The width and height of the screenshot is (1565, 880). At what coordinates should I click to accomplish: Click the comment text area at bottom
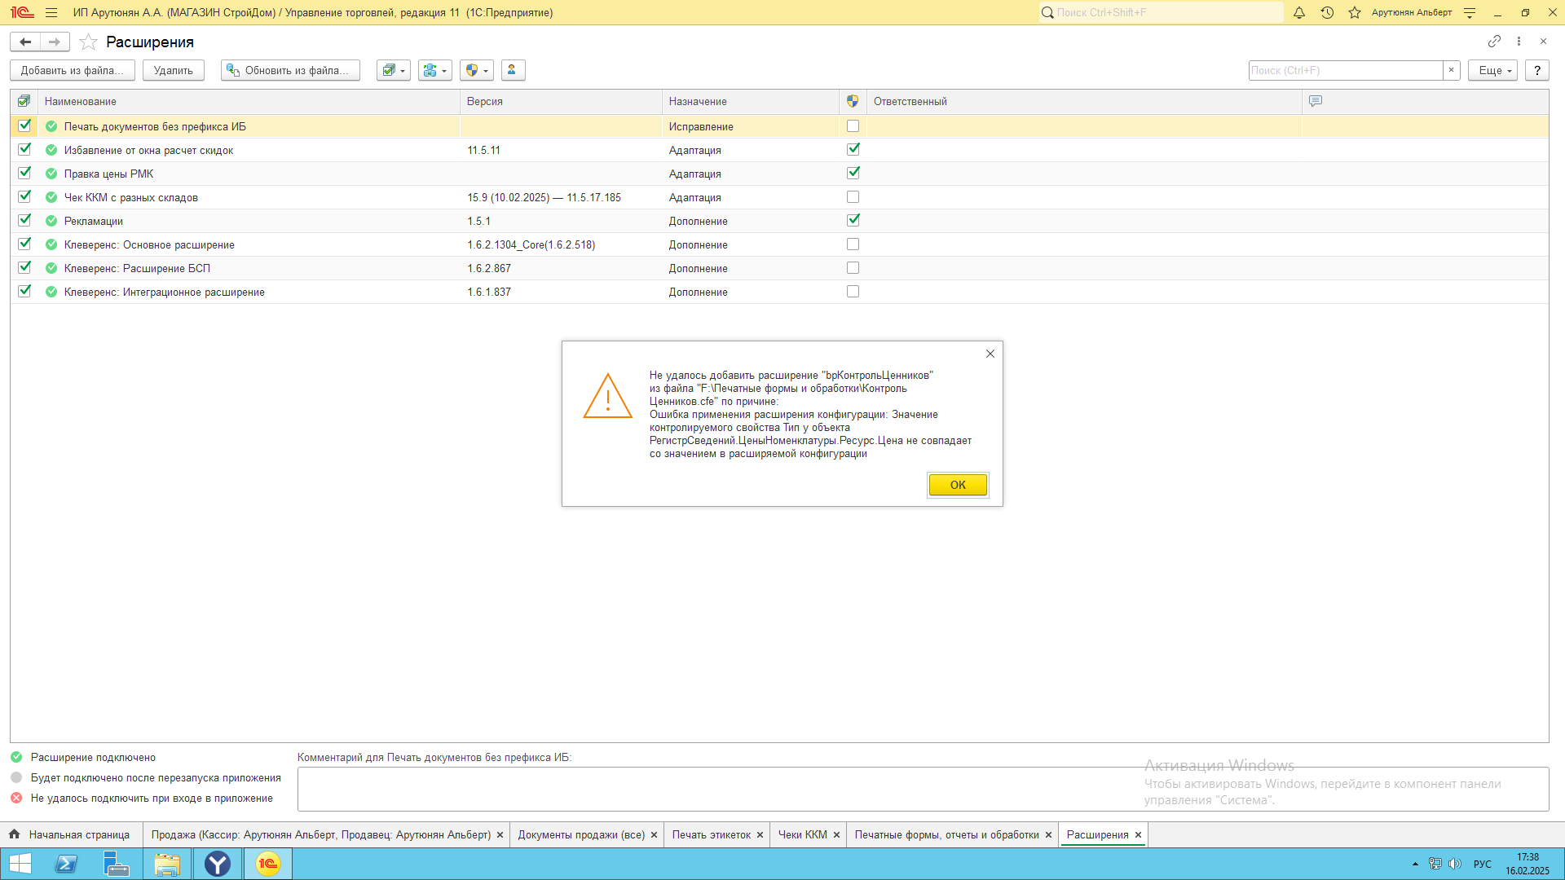coord(923,789)
